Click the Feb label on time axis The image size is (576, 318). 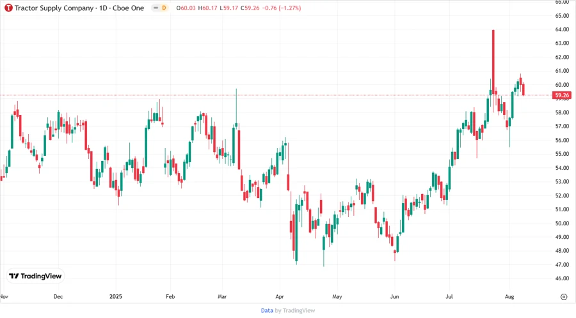click(x=170, y=297)
